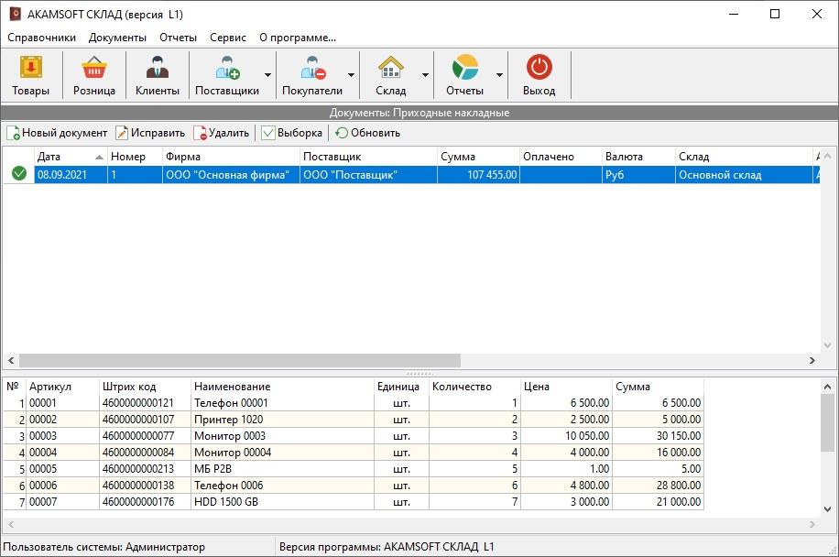This screenshot has height=557, width=839.
Task: Toggle the Выборка filter checkbox button
Action: 291,133
